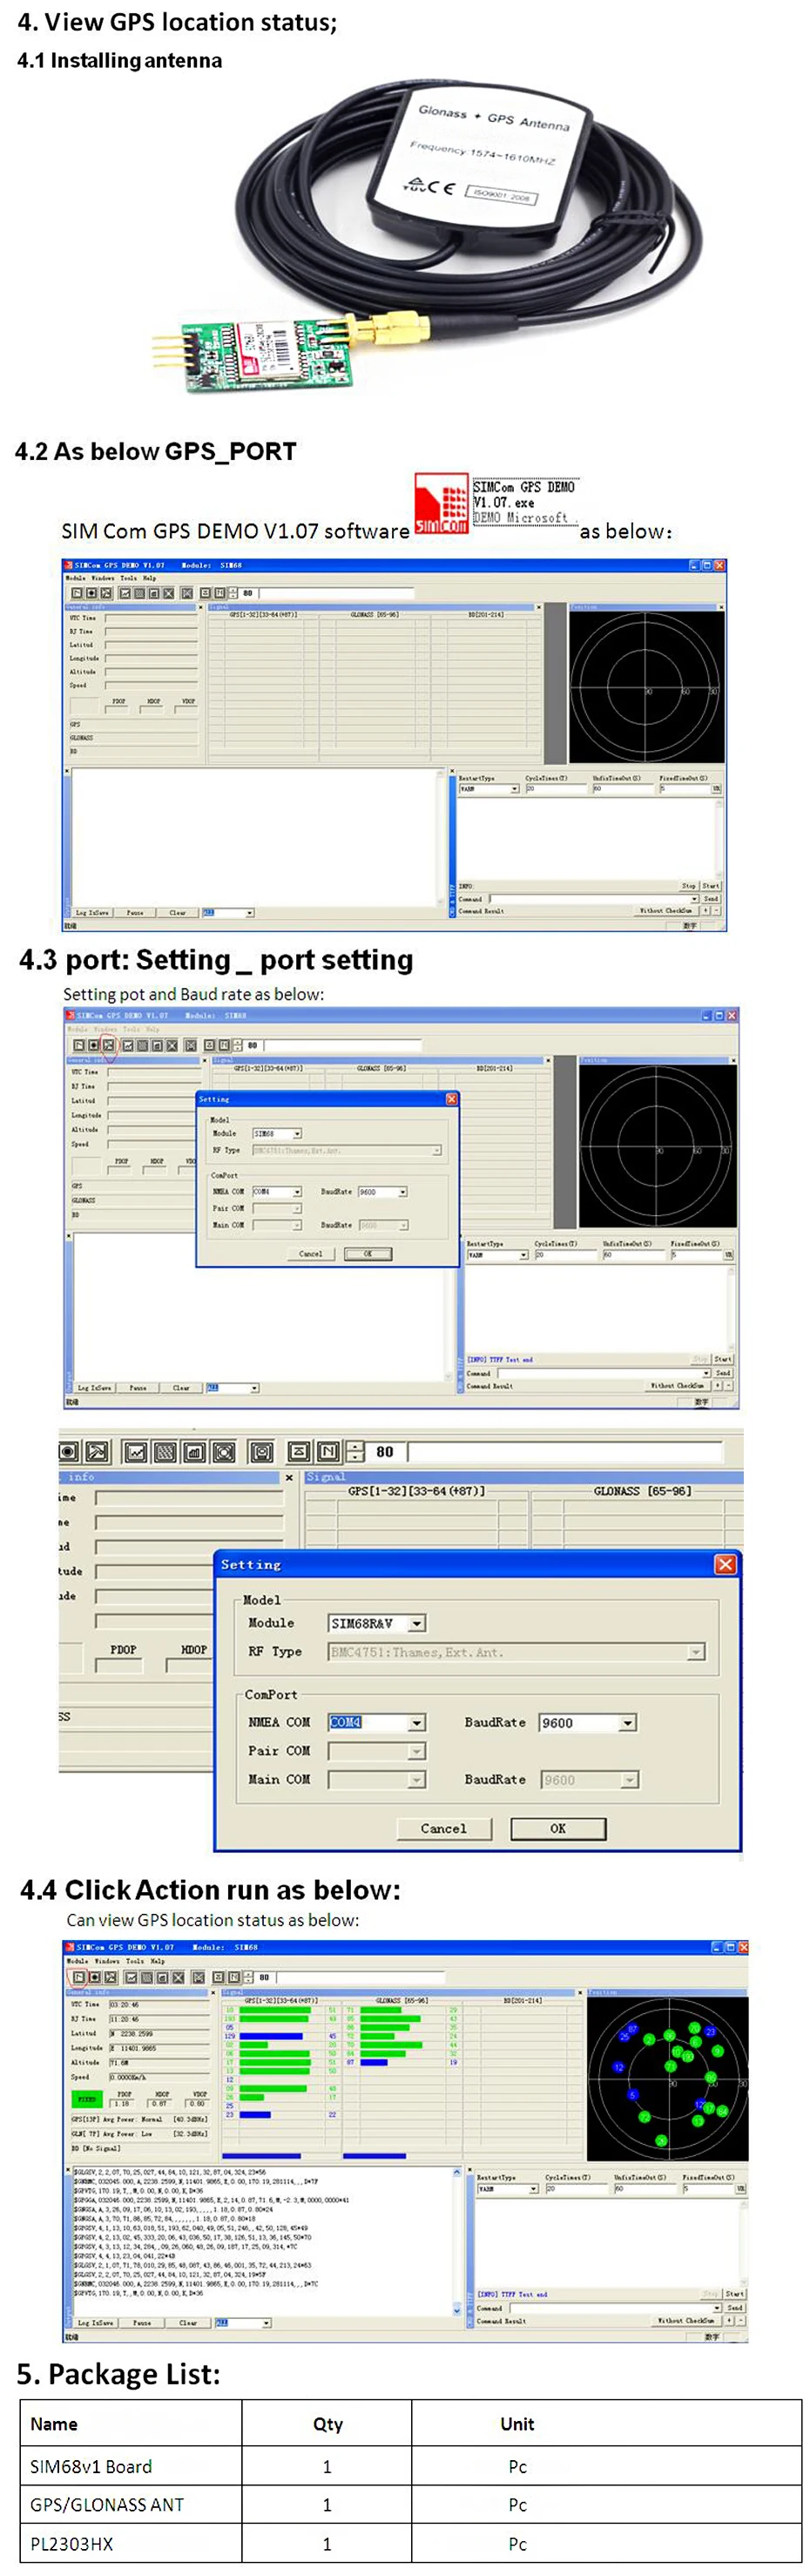Viewport: 810px width, 2576px height.
Task: Click the UnfixTimeOut field in the running GPS window
Action: click(x=645, y=2189)
